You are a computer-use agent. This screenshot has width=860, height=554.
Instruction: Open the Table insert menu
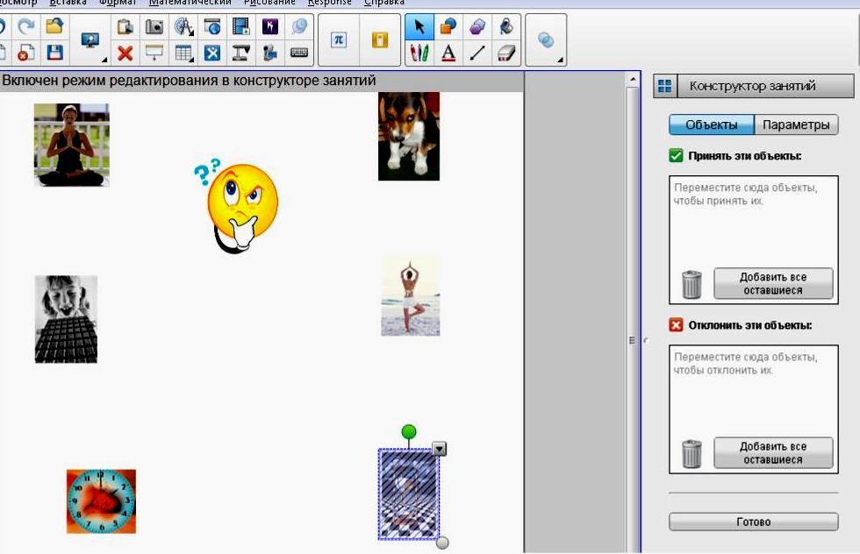(x=183, y=53)
